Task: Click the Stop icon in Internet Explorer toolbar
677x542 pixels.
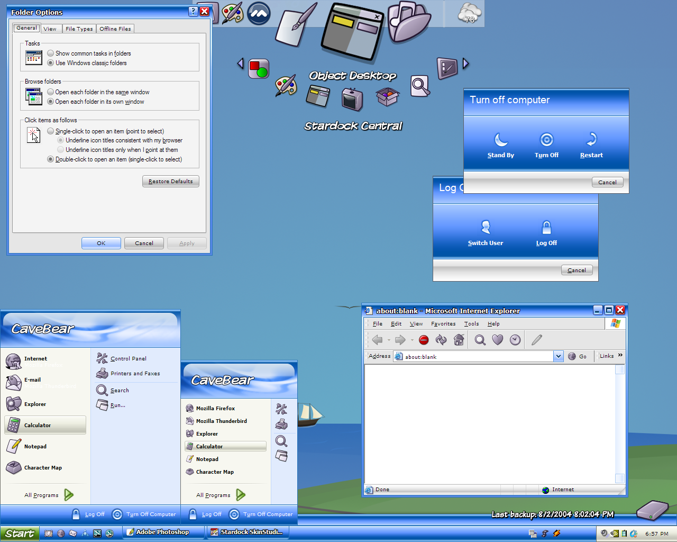Action: coord(424,340)
